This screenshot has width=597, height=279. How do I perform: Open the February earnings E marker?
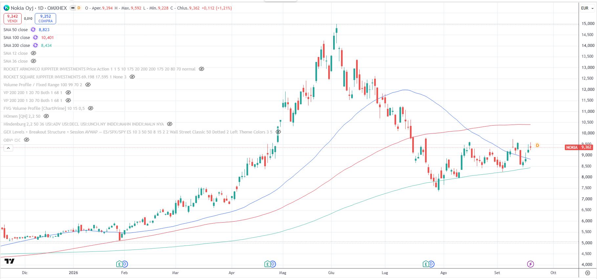point(119,264)
